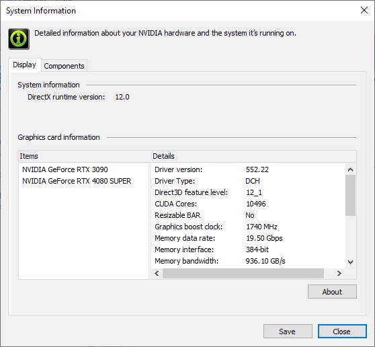The height and width of the screenshot is (347, 375).
Task: Click the horizontal scroll right arrow
Action: coord(339,273)
